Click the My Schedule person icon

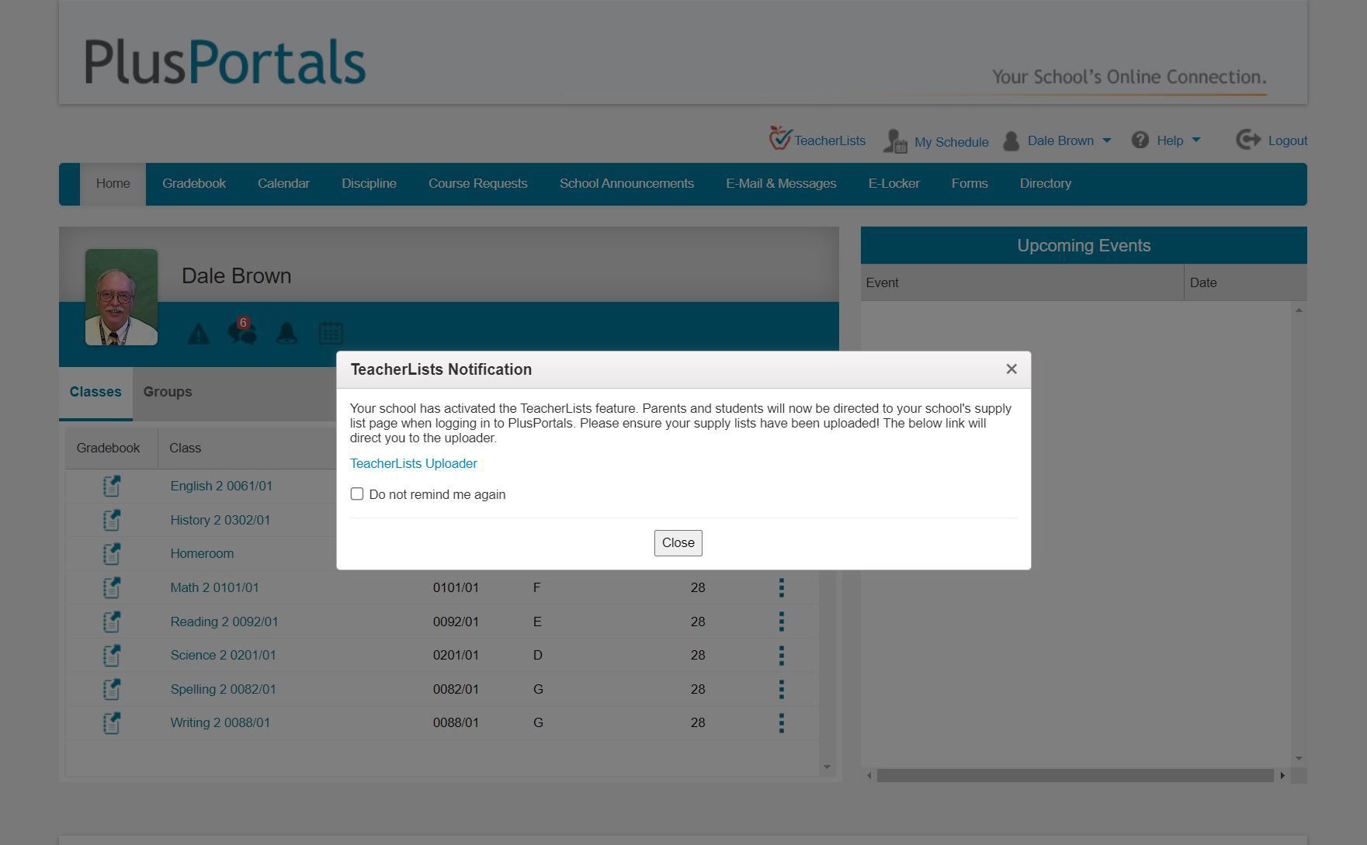click(896, 141)
